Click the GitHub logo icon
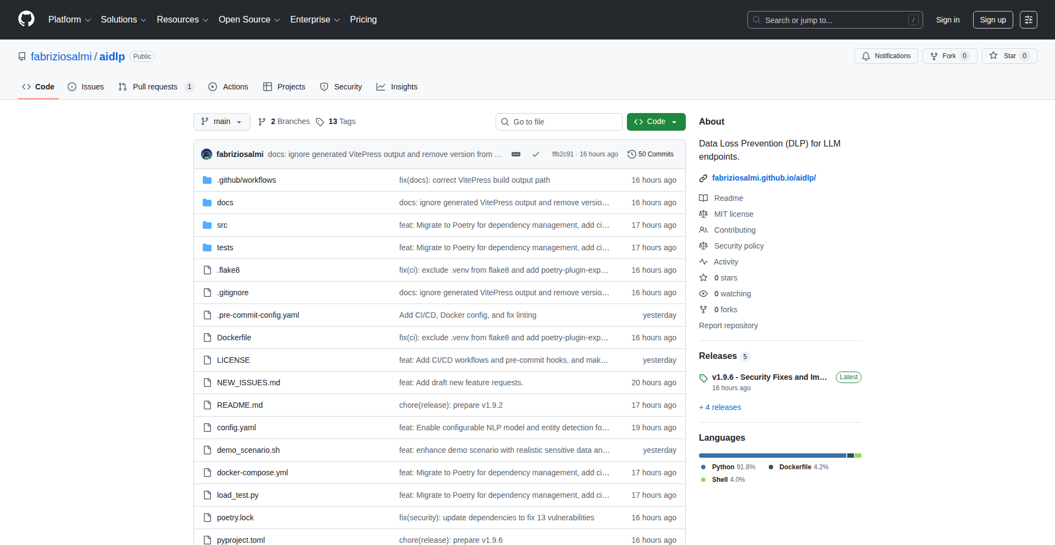 26,19
